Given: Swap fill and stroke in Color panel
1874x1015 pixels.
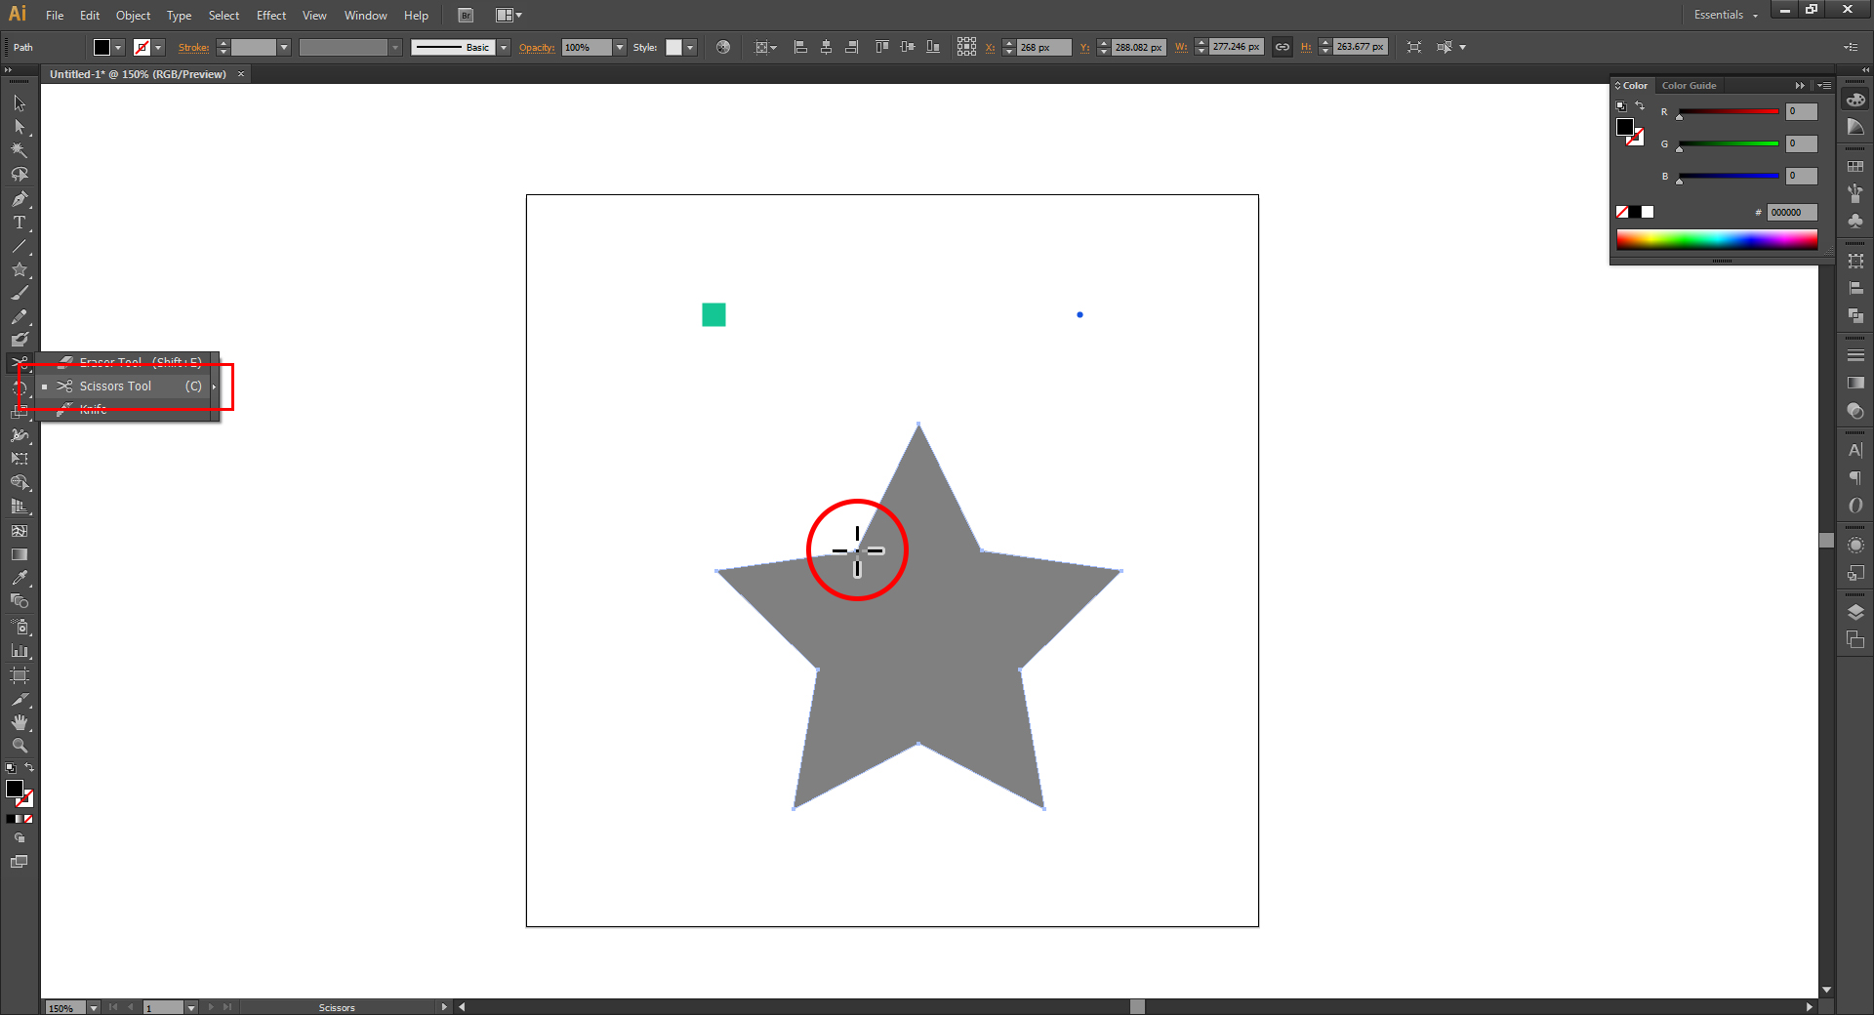Looking at the screenshot, I should click(x=1640, y=105).
